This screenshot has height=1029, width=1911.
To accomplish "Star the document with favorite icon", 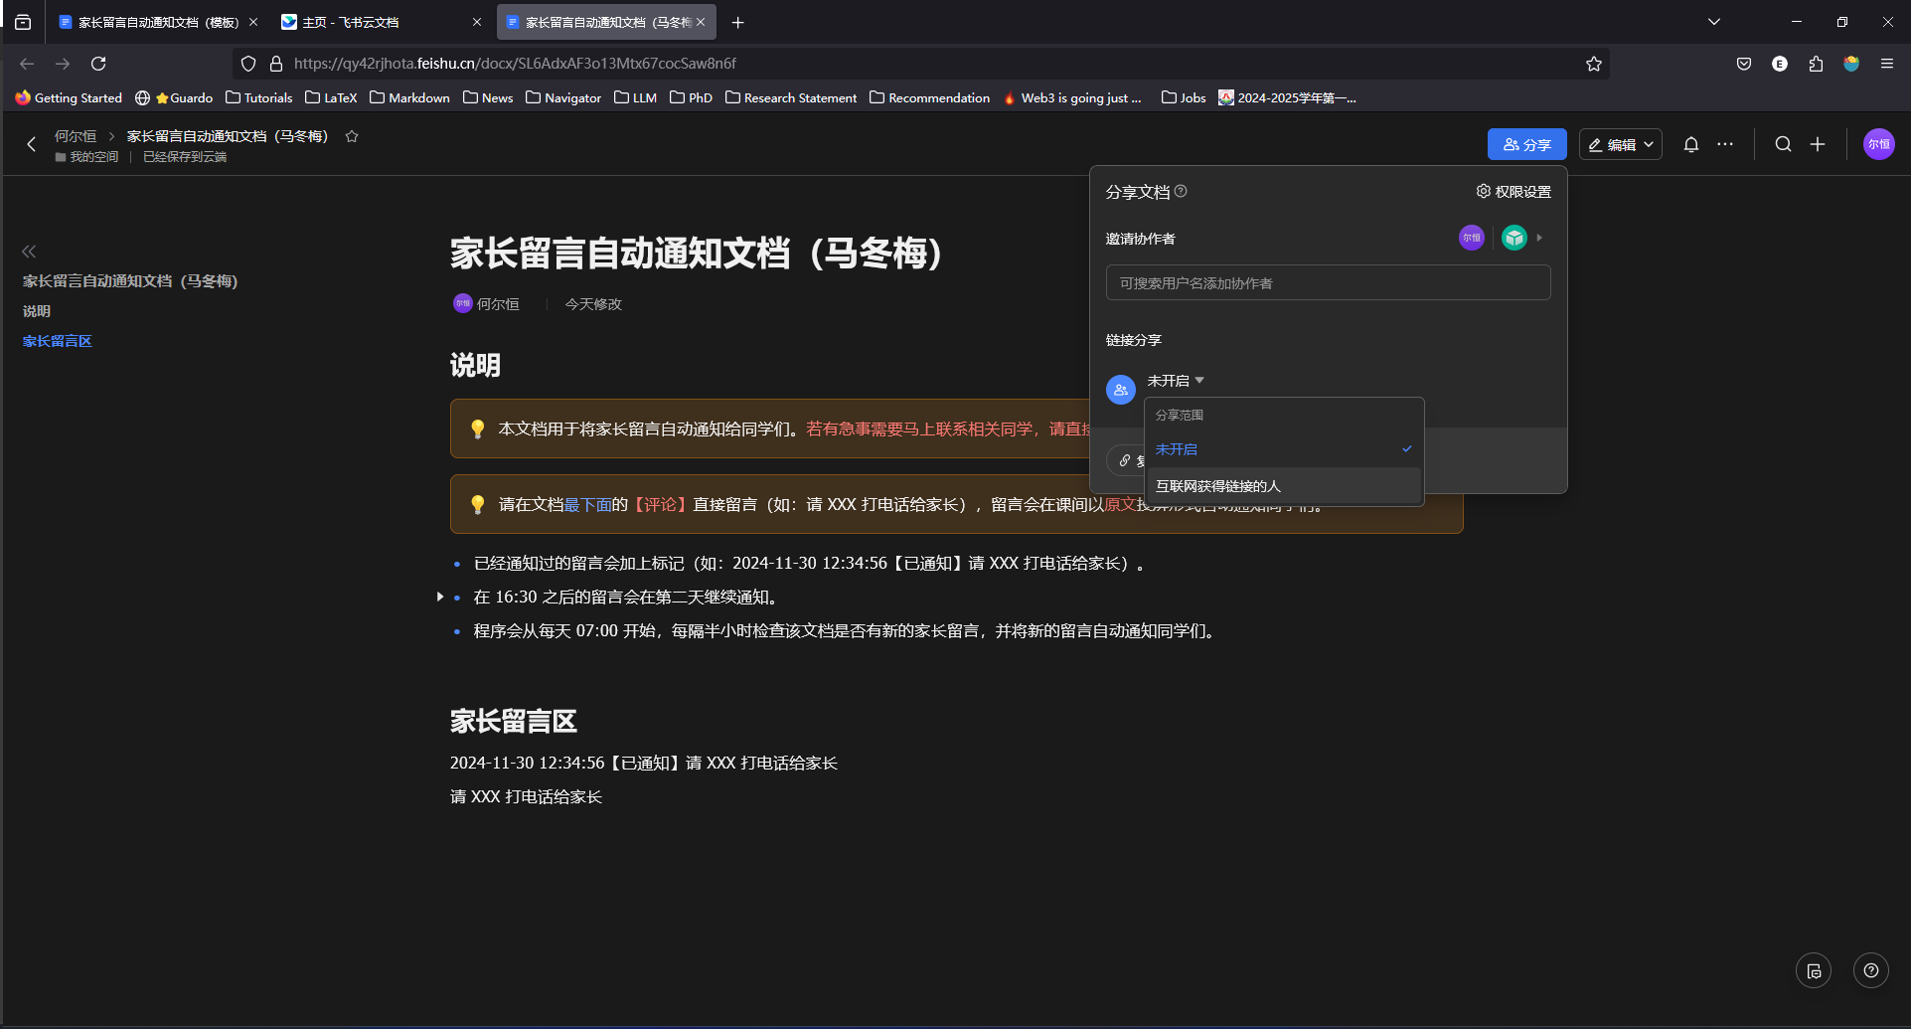I will pyautogui.click(x=352, y=136).
